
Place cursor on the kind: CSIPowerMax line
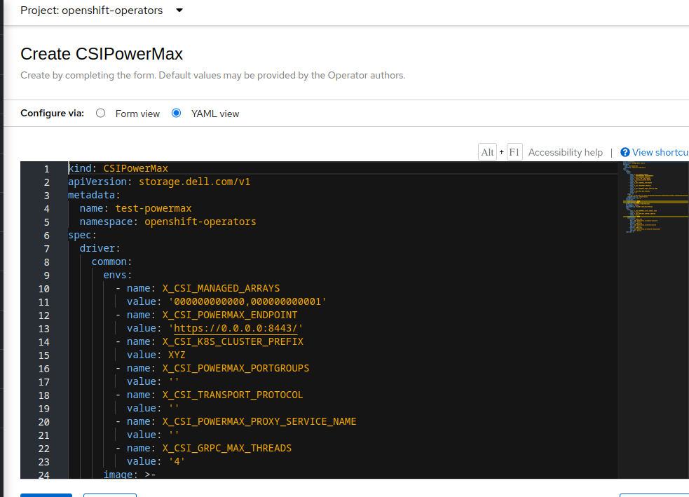pos(112,168)
